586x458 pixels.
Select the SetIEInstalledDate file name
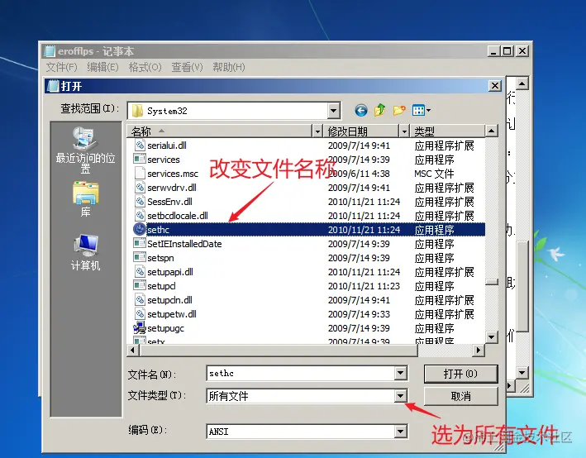184,244
